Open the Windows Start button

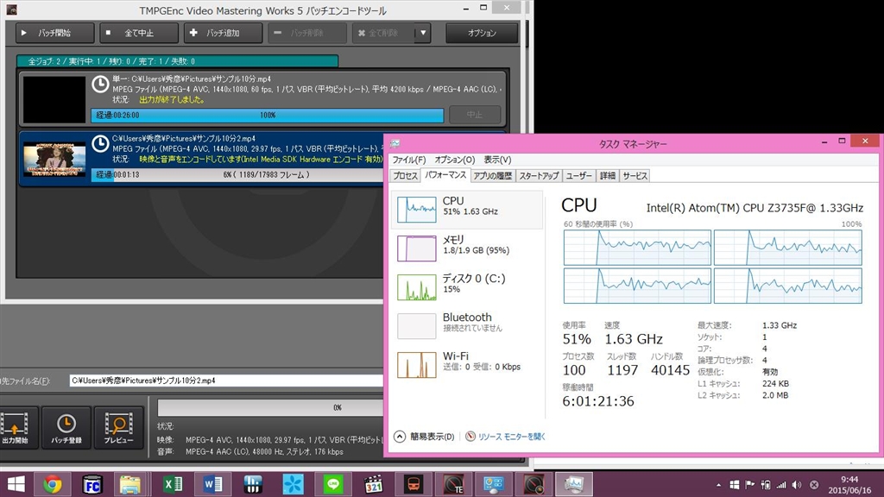tap(16, 485)
